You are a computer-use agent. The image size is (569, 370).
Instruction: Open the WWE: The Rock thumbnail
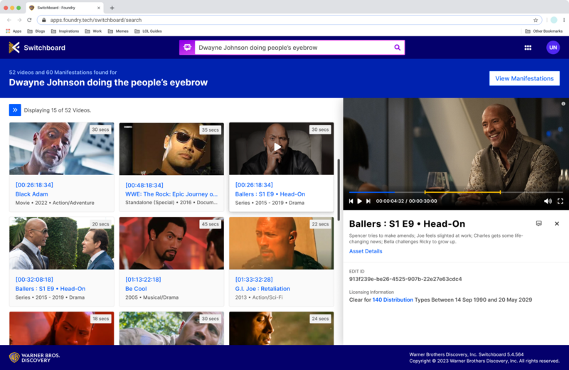point(171,149)
